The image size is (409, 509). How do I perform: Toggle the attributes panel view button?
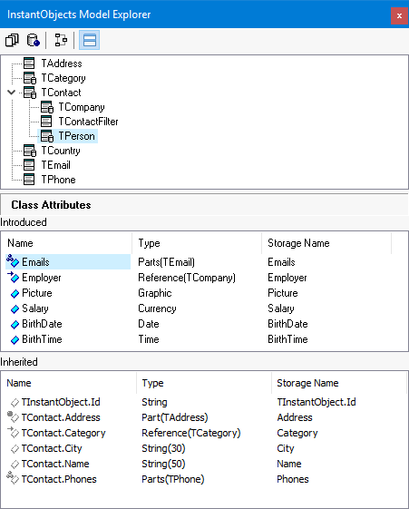click(x=89, y=40)
